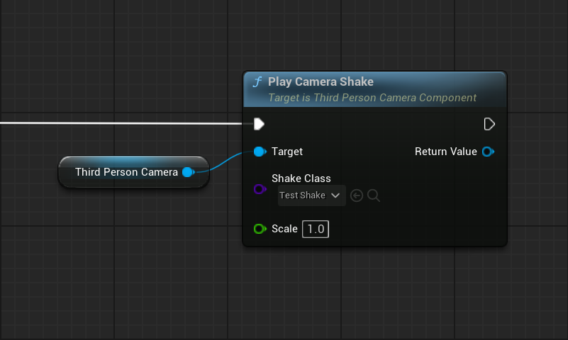Click the Scale value field showing 1.0
The image size is (568, 340).
pyautogui.click(x=316, y=229)
